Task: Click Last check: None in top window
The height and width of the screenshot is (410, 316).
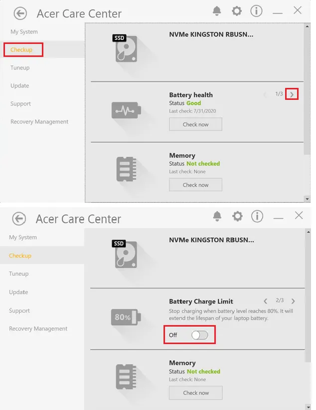Action: pos(187,171)
